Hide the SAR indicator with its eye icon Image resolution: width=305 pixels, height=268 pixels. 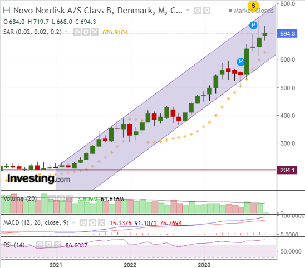click(77, 32)
